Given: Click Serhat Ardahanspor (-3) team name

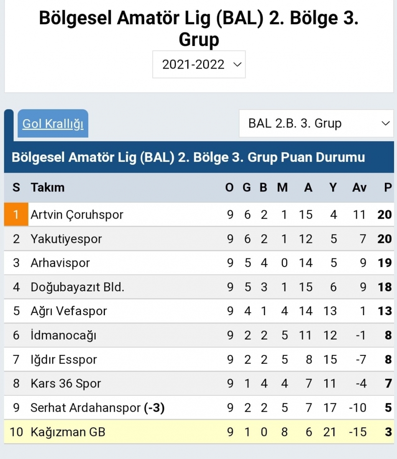Looking at the screenshot, I should pyautogui.click(x=97, y=408).
